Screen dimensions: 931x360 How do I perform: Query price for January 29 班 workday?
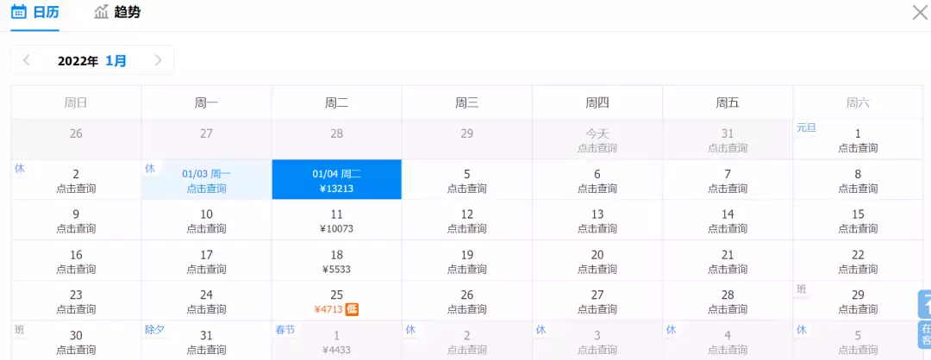click(858, 309)
